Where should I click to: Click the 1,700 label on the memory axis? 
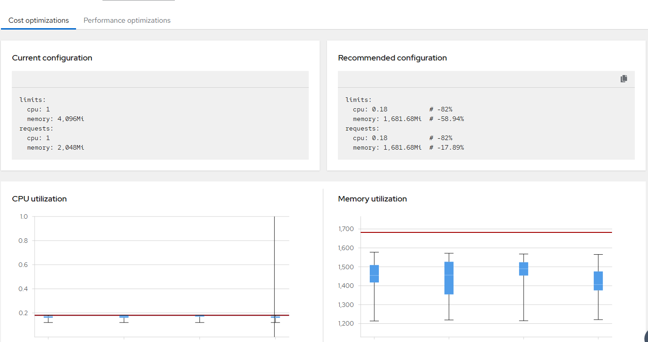[x=346, y=229]
